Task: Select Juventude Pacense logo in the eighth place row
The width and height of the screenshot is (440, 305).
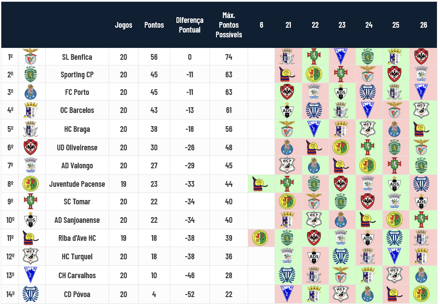Action: point(31,184)
